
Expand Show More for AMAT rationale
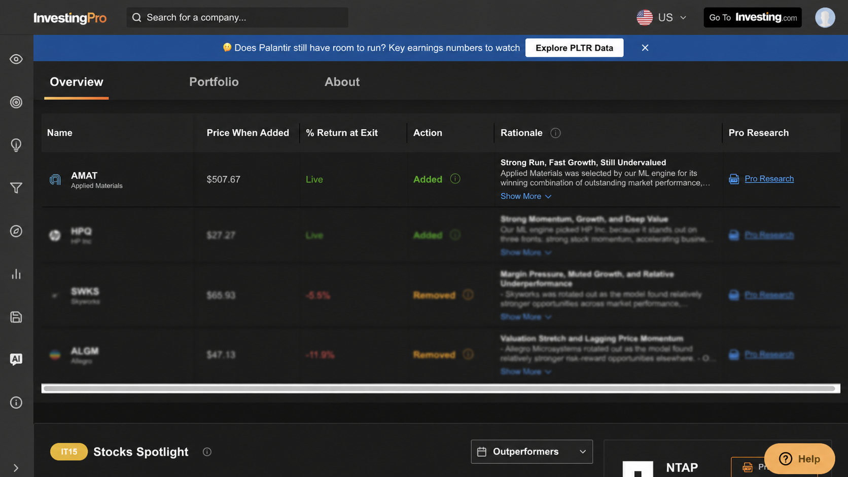coord(526,196)
